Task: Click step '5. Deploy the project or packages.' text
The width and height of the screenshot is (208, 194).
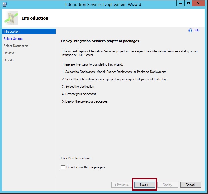Action: pos(85,101)
